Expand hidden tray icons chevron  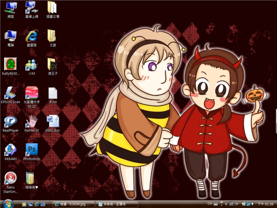(x=226, y=204)
